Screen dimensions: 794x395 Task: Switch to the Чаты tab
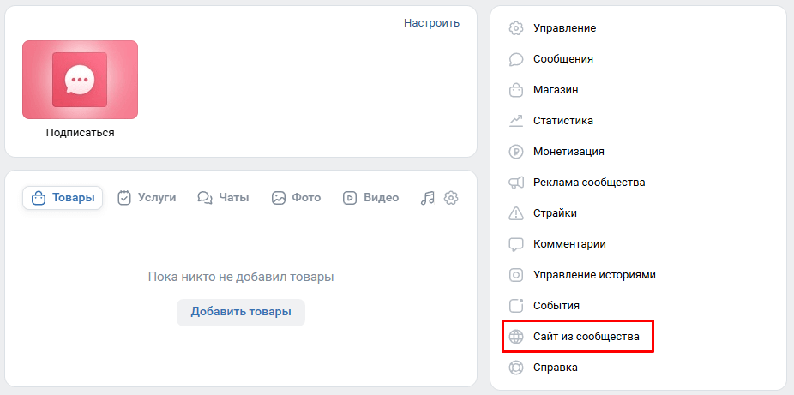point(223,198)
